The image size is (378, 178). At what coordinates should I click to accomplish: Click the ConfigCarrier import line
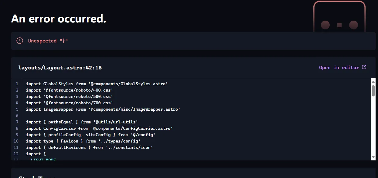tap(99, 128)
